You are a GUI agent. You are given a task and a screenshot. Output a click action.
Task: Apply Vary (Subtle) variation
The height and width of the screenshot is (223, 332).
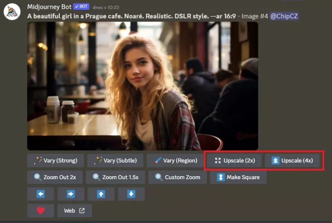tap(115, 160)
